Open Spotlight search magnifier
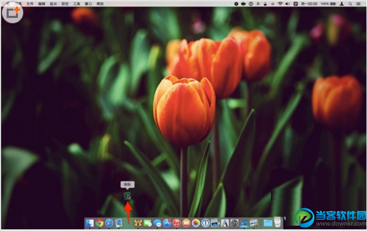The height and width of the screenshot is (231, 367). tap(350, 4)
